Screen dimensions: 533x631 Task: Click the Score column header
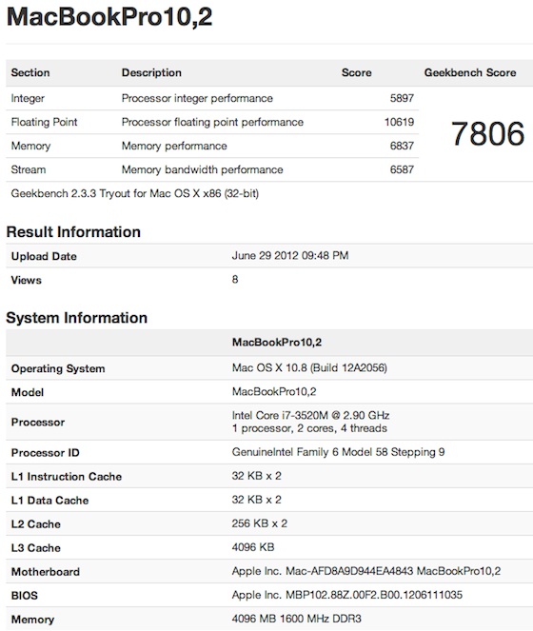pos(356,73)
